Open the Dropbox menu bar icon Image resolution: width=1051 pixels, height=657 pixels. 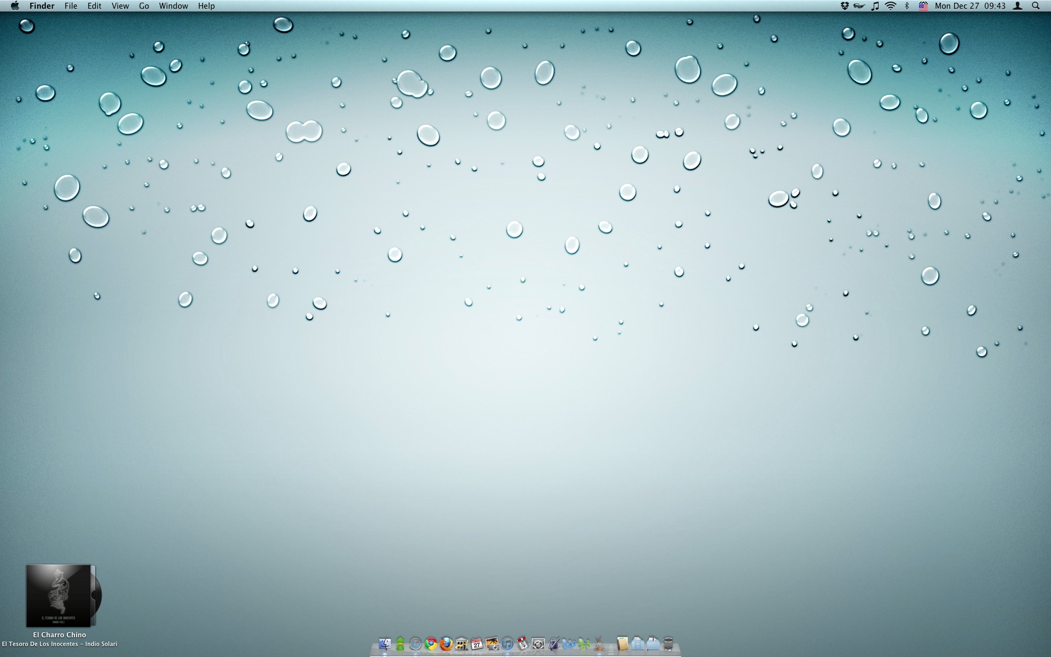tap(845, 6)
